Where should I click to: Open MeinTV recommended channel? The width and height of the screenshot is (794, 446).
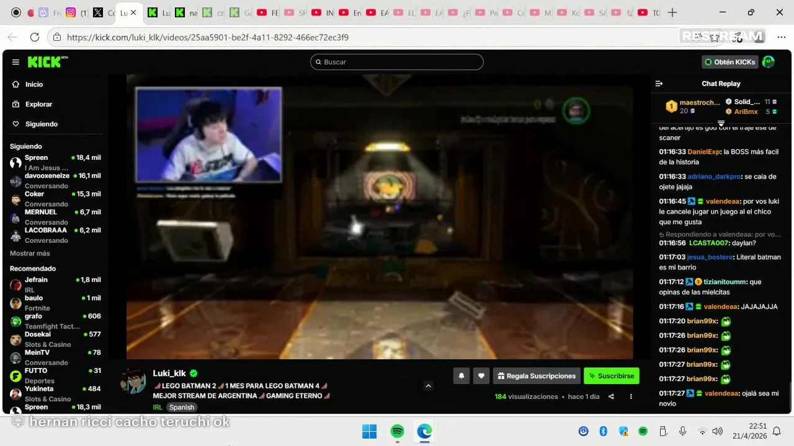pos(55,357)
